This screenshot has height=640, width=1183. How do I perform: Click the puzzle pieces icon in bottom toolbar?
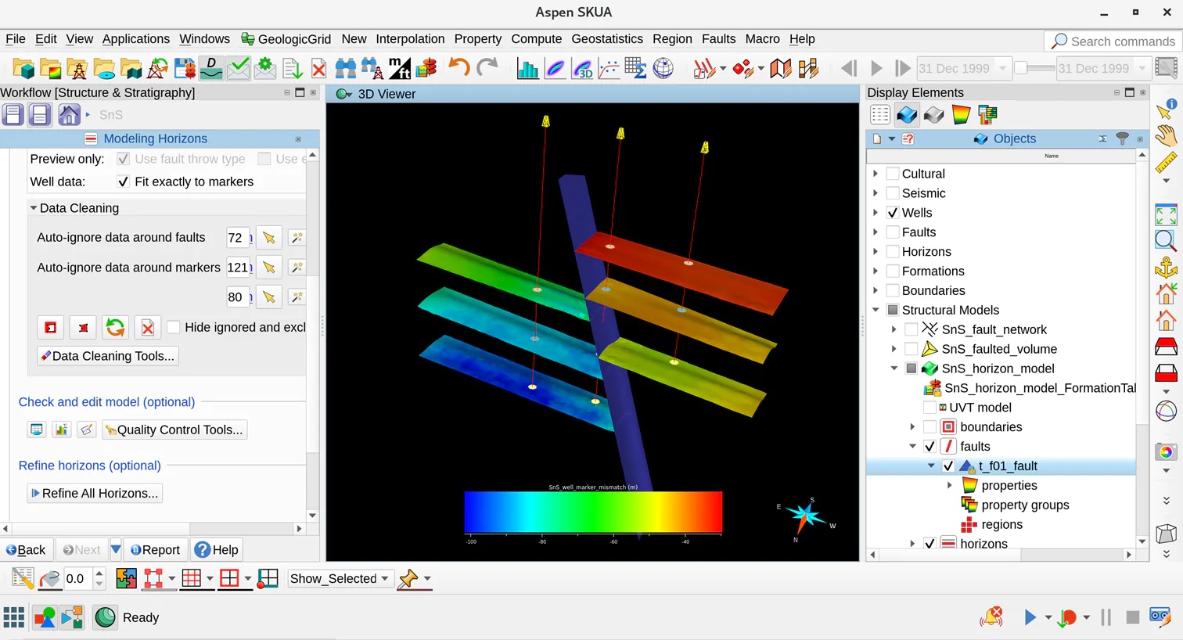[126, 578]
